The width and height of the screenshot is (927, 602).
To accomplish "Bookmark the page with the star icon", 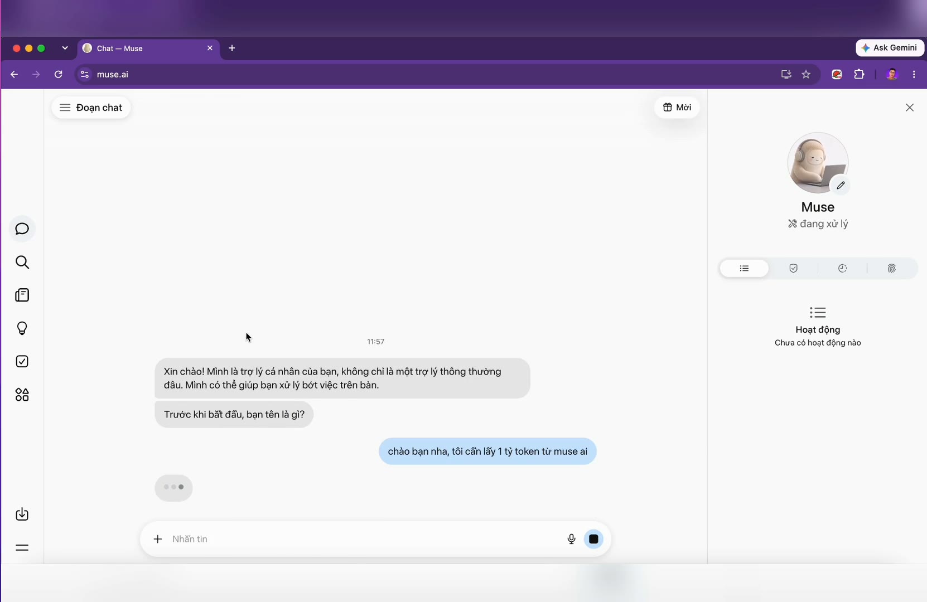I will (806, 74).
